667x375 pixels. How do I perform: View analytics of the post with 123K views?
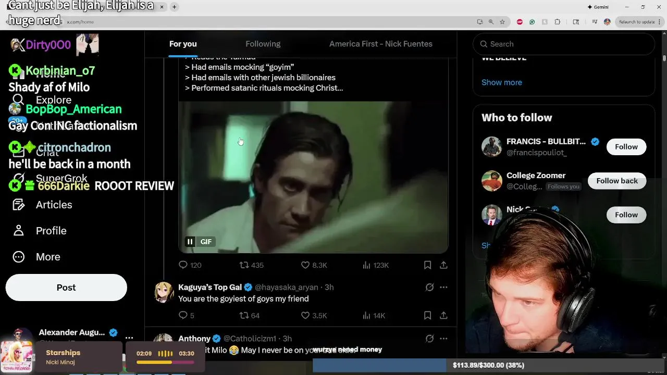(376, 265)
